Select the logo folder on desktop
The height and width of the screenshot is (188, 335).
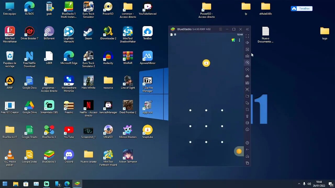pos(325,33)
